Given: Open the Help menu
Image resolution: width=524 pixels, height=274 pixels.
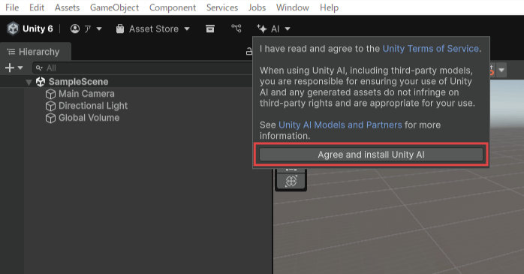Looking at the screenshot, I should (x=329, y=8).
